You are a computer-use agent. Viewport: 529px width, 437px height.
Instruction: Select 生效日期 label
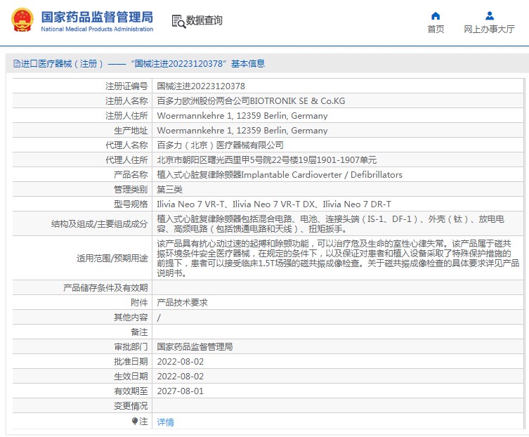131,377
